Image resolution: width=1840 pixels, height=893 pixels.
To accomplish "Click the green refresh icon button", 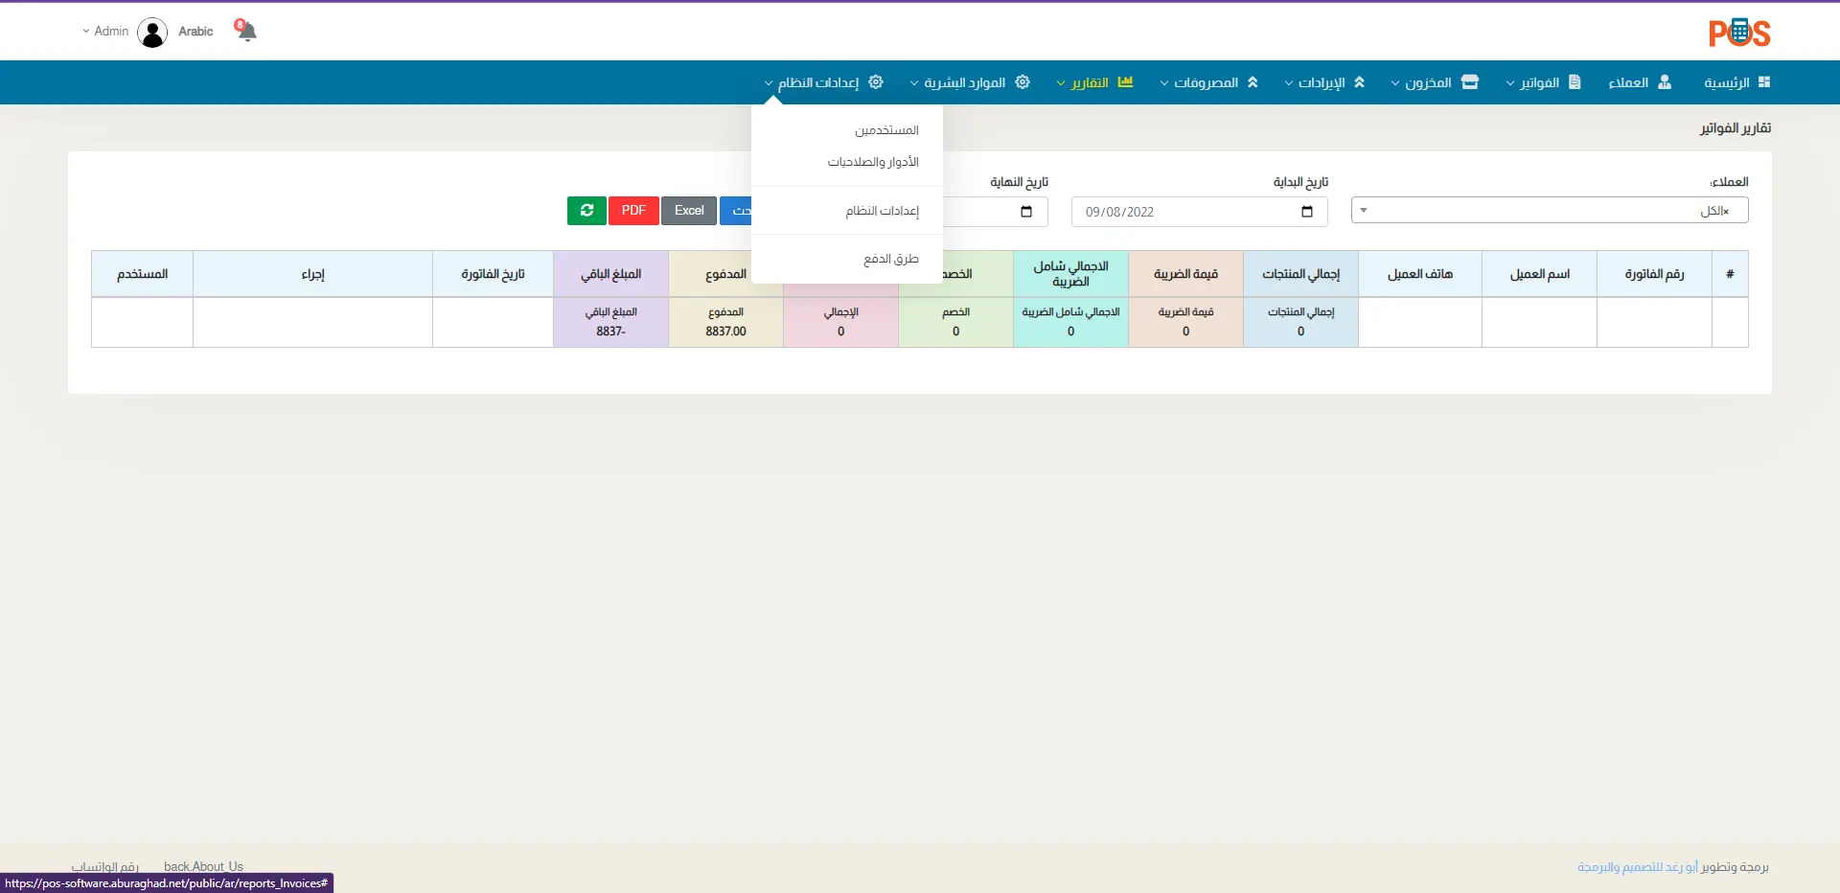I will tap(586, 211).
